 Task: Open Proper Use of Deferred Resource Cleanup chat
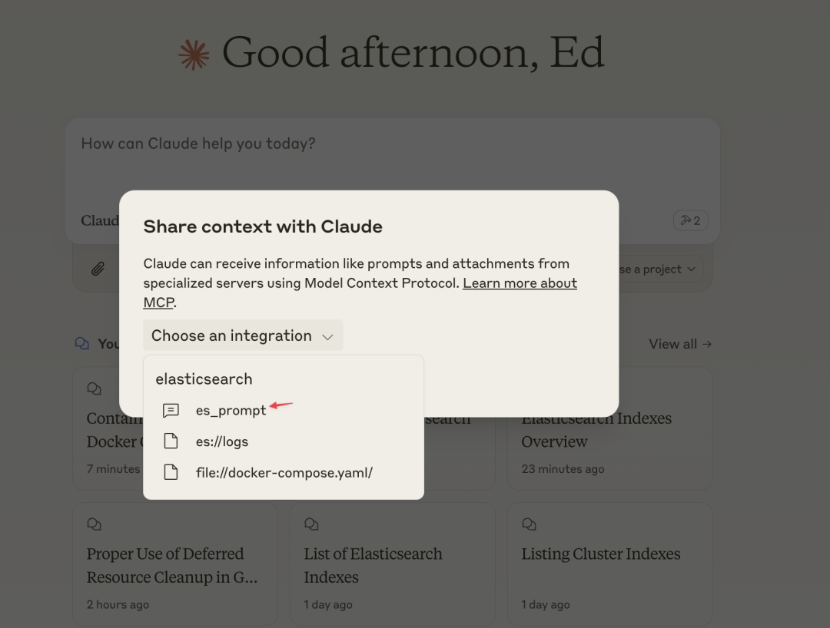174,564
